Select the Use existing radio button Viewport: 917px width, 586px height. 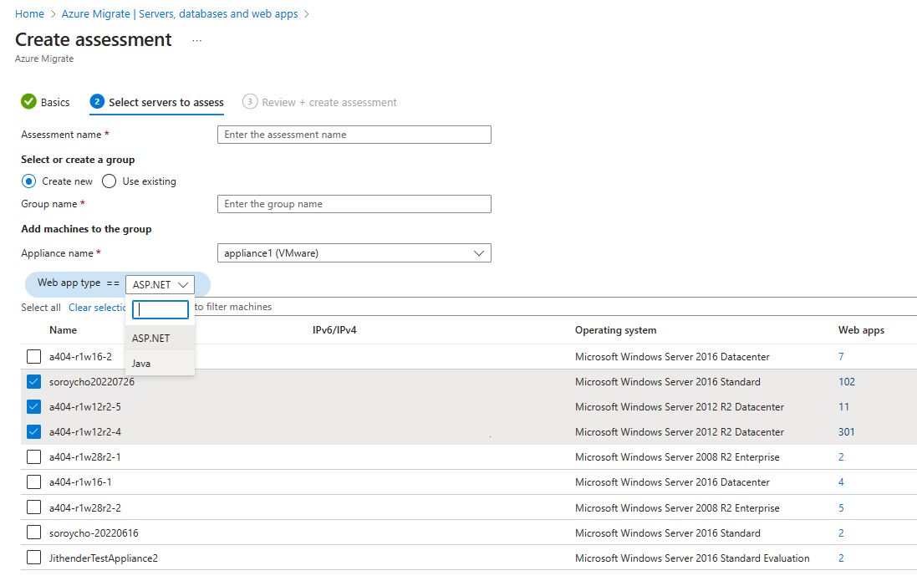109,181
